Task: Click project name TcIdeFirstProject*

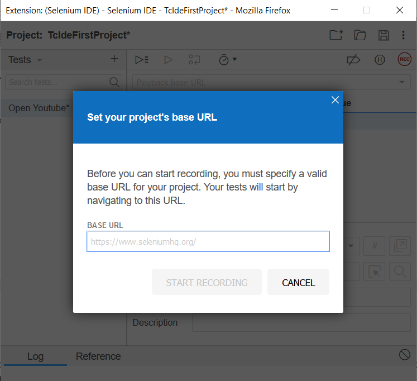Action: pos(89,35)
